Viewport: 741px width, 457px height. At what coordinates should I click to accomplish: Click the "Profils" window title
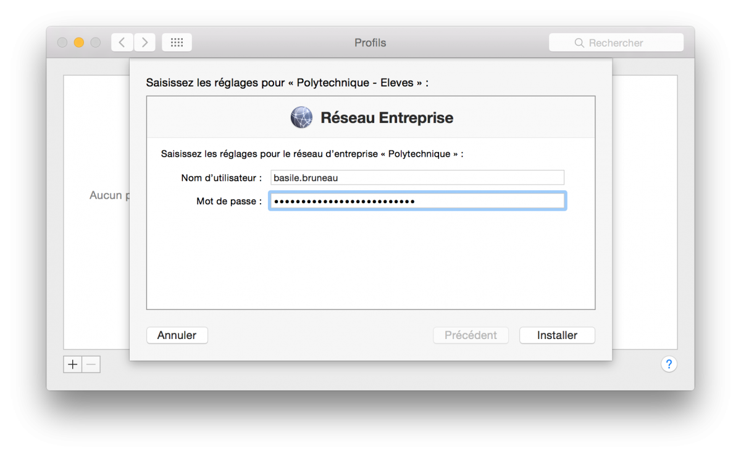click(x=371, y=43)
